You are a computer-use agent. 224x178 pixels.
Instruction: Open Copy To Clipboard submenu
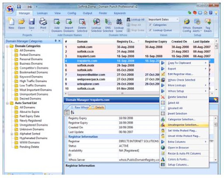[184, 63]
